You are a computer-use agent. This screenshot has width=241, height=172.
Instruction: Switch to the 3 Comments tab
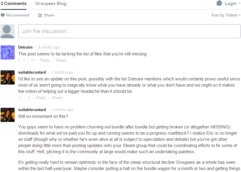tap(14, 4)
